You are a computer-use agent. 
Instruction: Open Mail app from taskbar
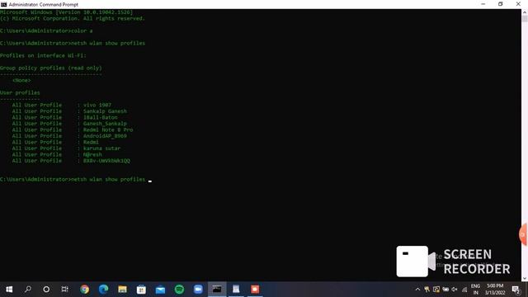point(160,290)
